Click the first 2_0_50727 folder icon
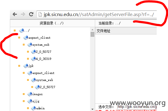The image size is (168, 111). 33,52
